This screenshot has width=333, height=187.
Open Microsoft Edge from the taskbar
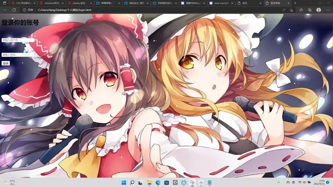pos(158,182)
